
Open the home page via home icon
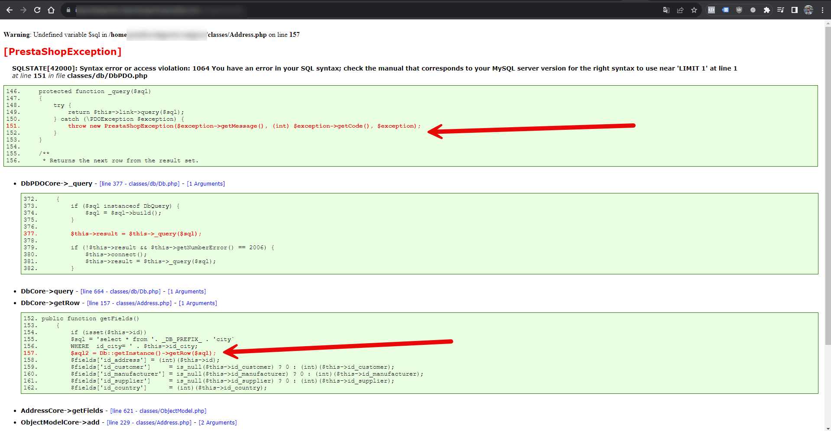51,10
